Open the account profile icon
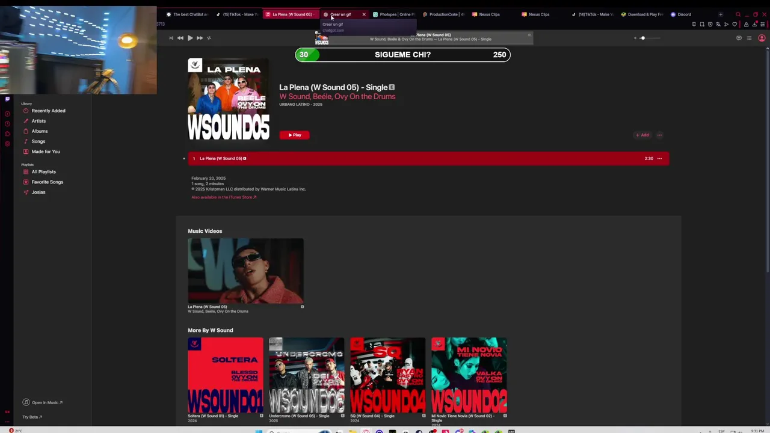 tap(762, 38)
